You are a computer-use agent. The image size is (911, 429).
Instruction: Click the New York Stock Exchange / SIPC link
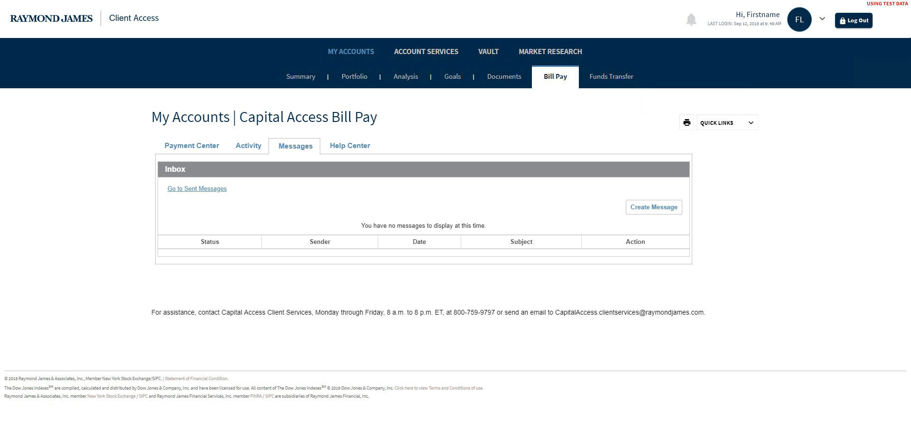[117, 396]
